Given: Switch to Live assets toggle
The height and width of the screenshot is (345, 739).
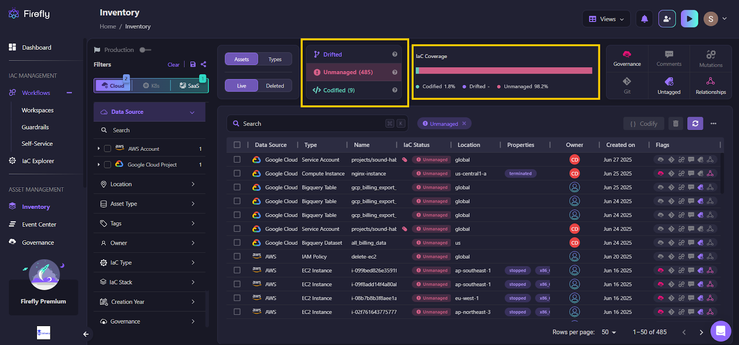Looking at the screenshot, I should [242, 86].
